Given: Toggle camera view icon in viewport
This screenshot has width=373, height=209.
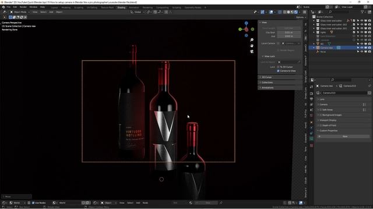Looking at the screenshot, I should pos(252,52).
